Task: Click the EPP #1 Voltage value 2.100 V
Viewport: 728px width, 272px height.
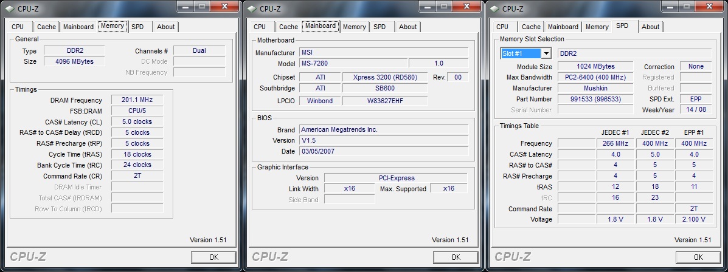Action: click(x=695, y=219)
